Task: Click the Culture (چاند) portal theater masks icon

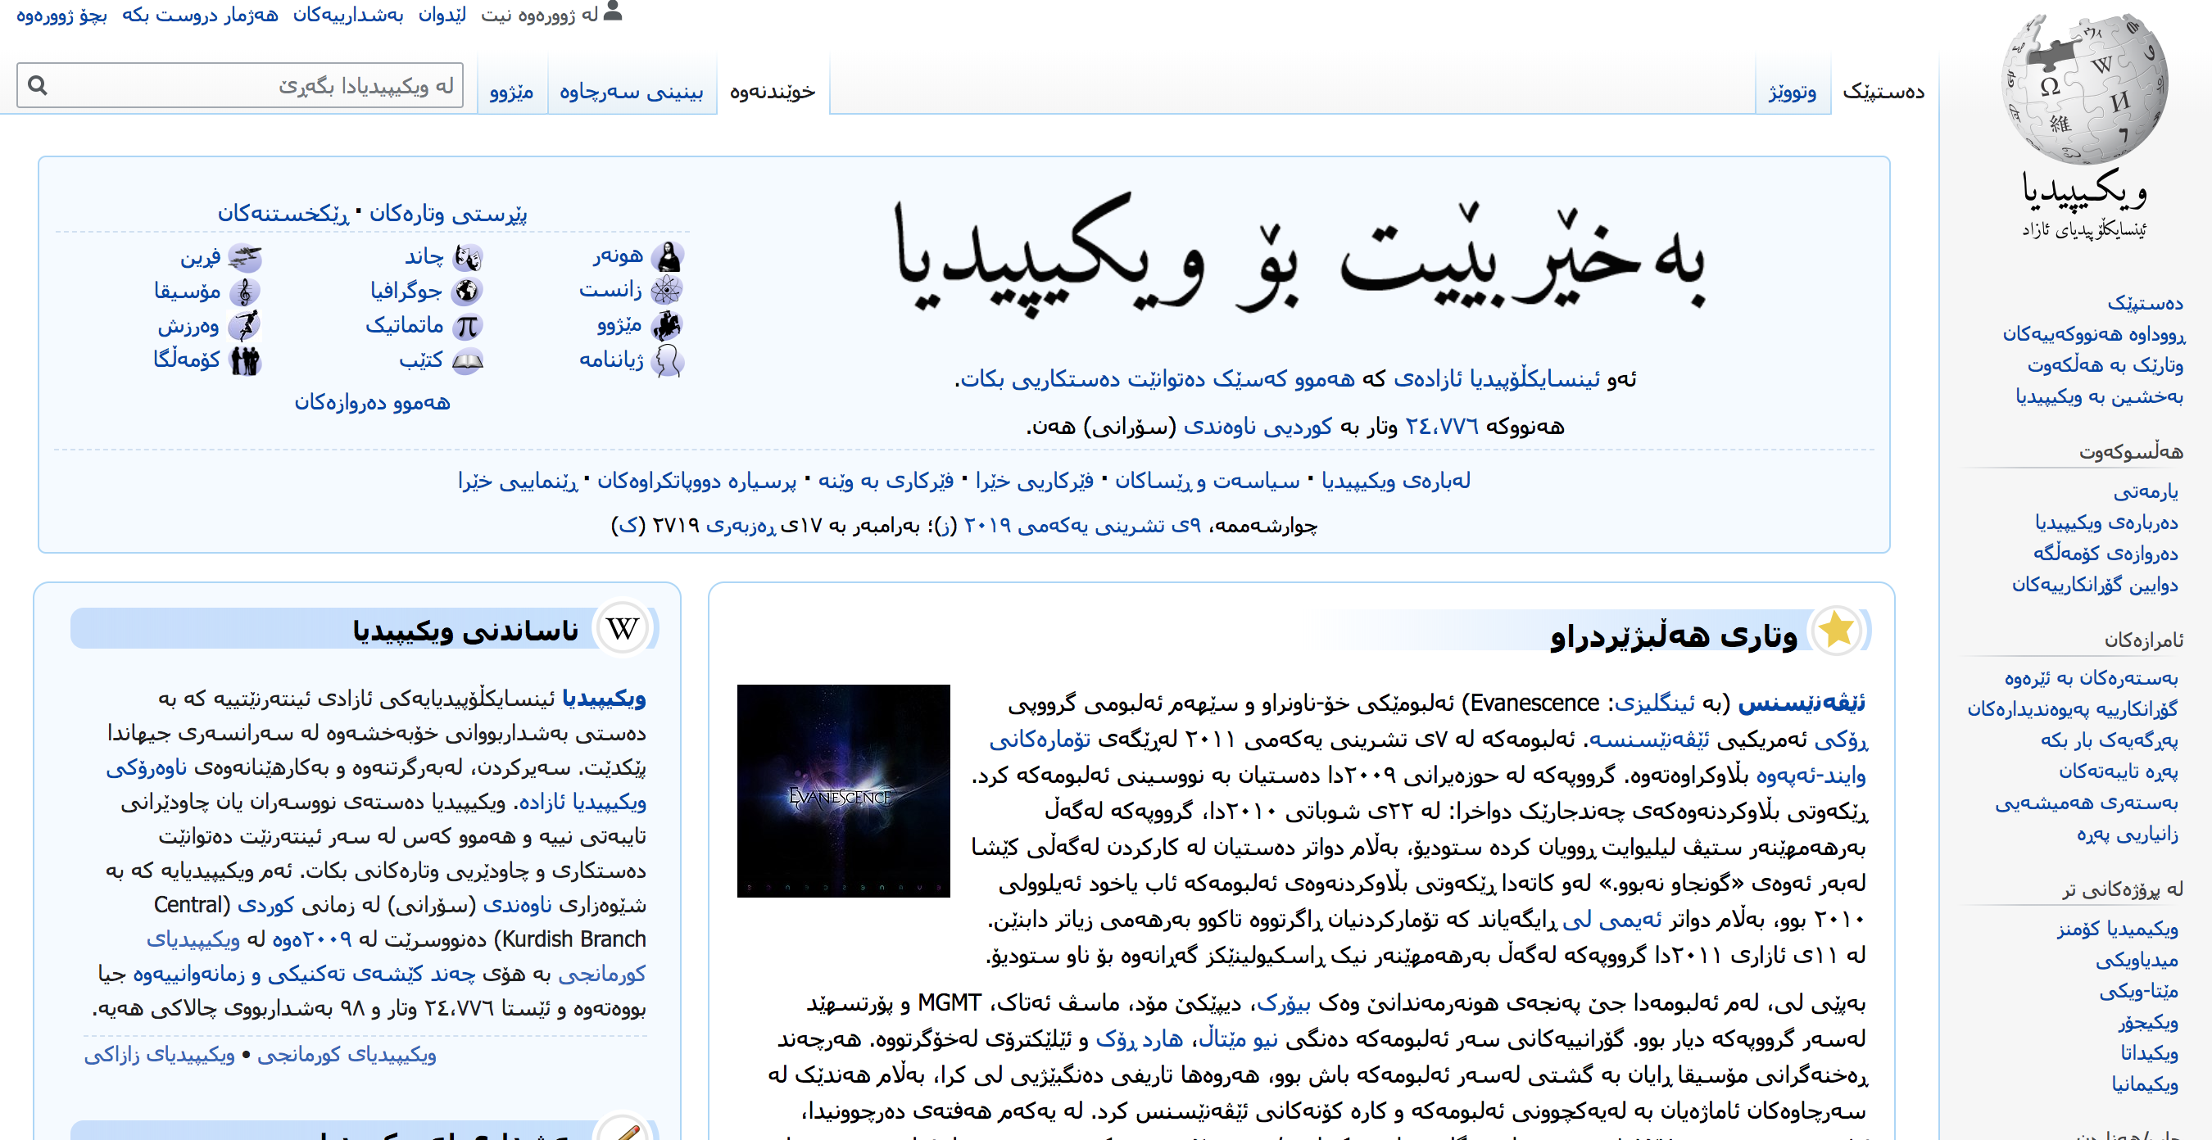Action: [x=468, y=256]
